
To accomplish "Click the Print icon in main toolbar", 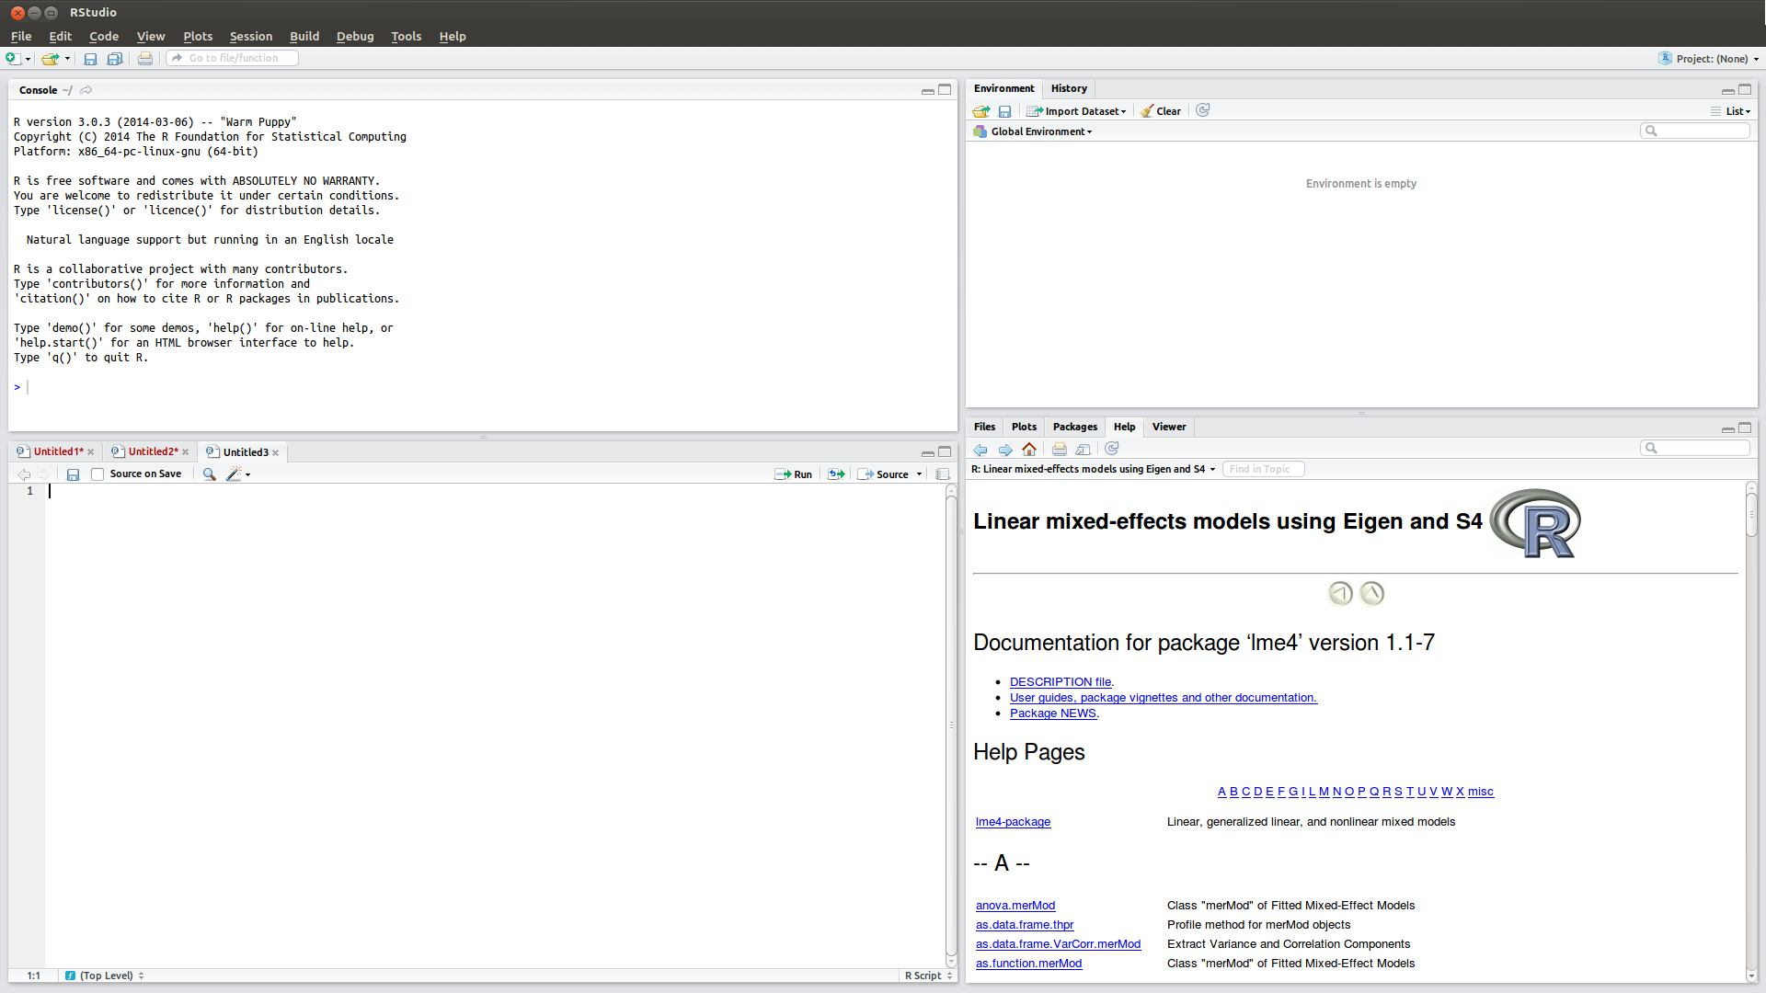I will pos(145,58).
